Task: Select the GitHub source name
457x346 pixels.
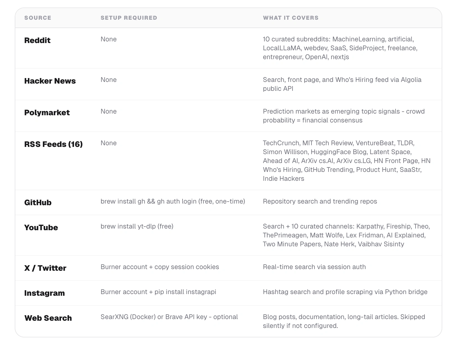Action: click(x=38, y=202)
